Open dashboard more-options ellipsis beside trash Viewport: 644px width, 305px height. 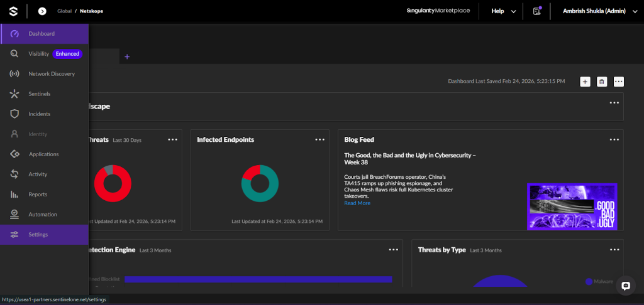[619, 82]
